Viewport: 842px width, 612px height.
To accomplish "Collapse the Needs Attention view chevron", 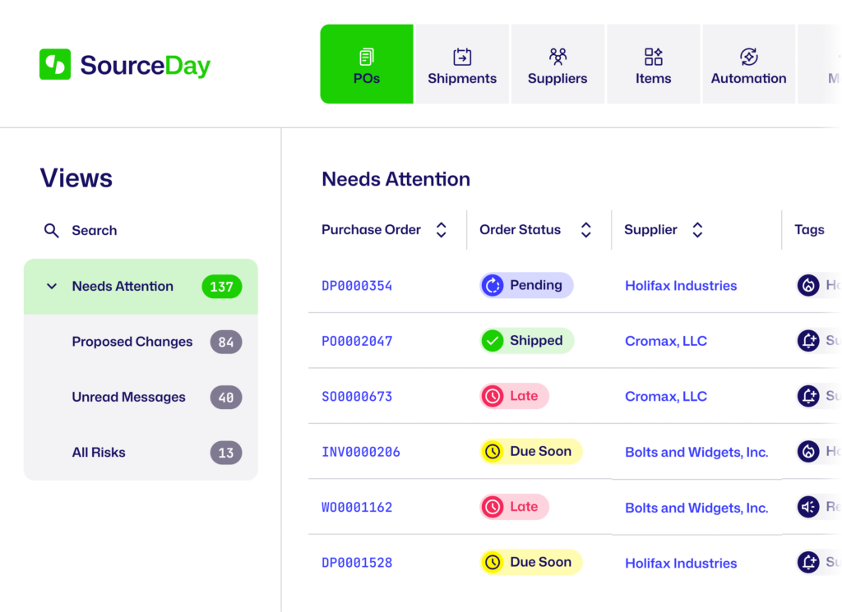I will coord(52,287).
